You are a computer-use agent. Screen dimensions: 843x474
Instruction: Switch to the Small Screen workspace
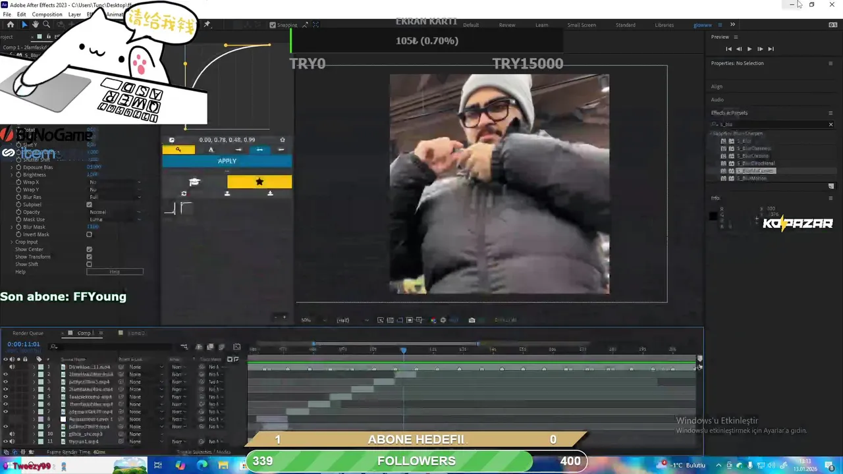[x=582, y=25]
